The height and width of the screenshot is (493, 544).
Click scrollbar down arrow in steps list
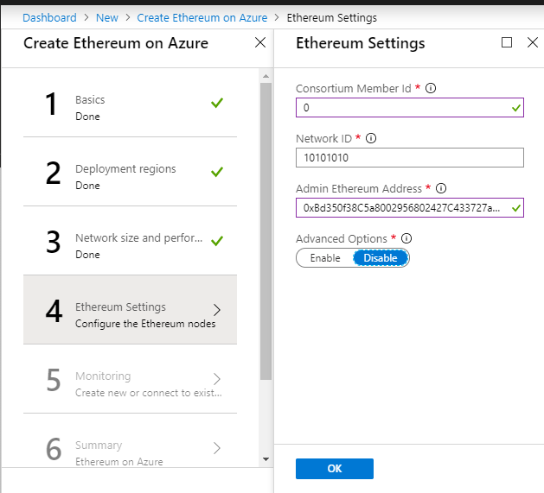[266, 459]
